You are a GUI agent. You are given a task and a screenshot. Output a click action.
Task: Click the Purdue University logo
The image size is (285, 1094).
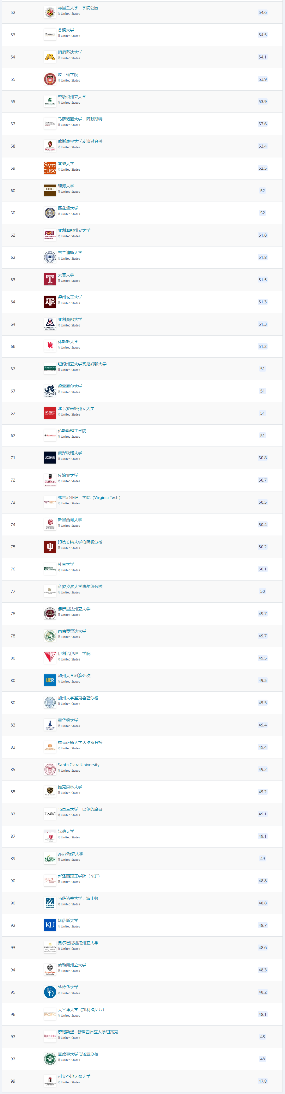click(50, 34)
